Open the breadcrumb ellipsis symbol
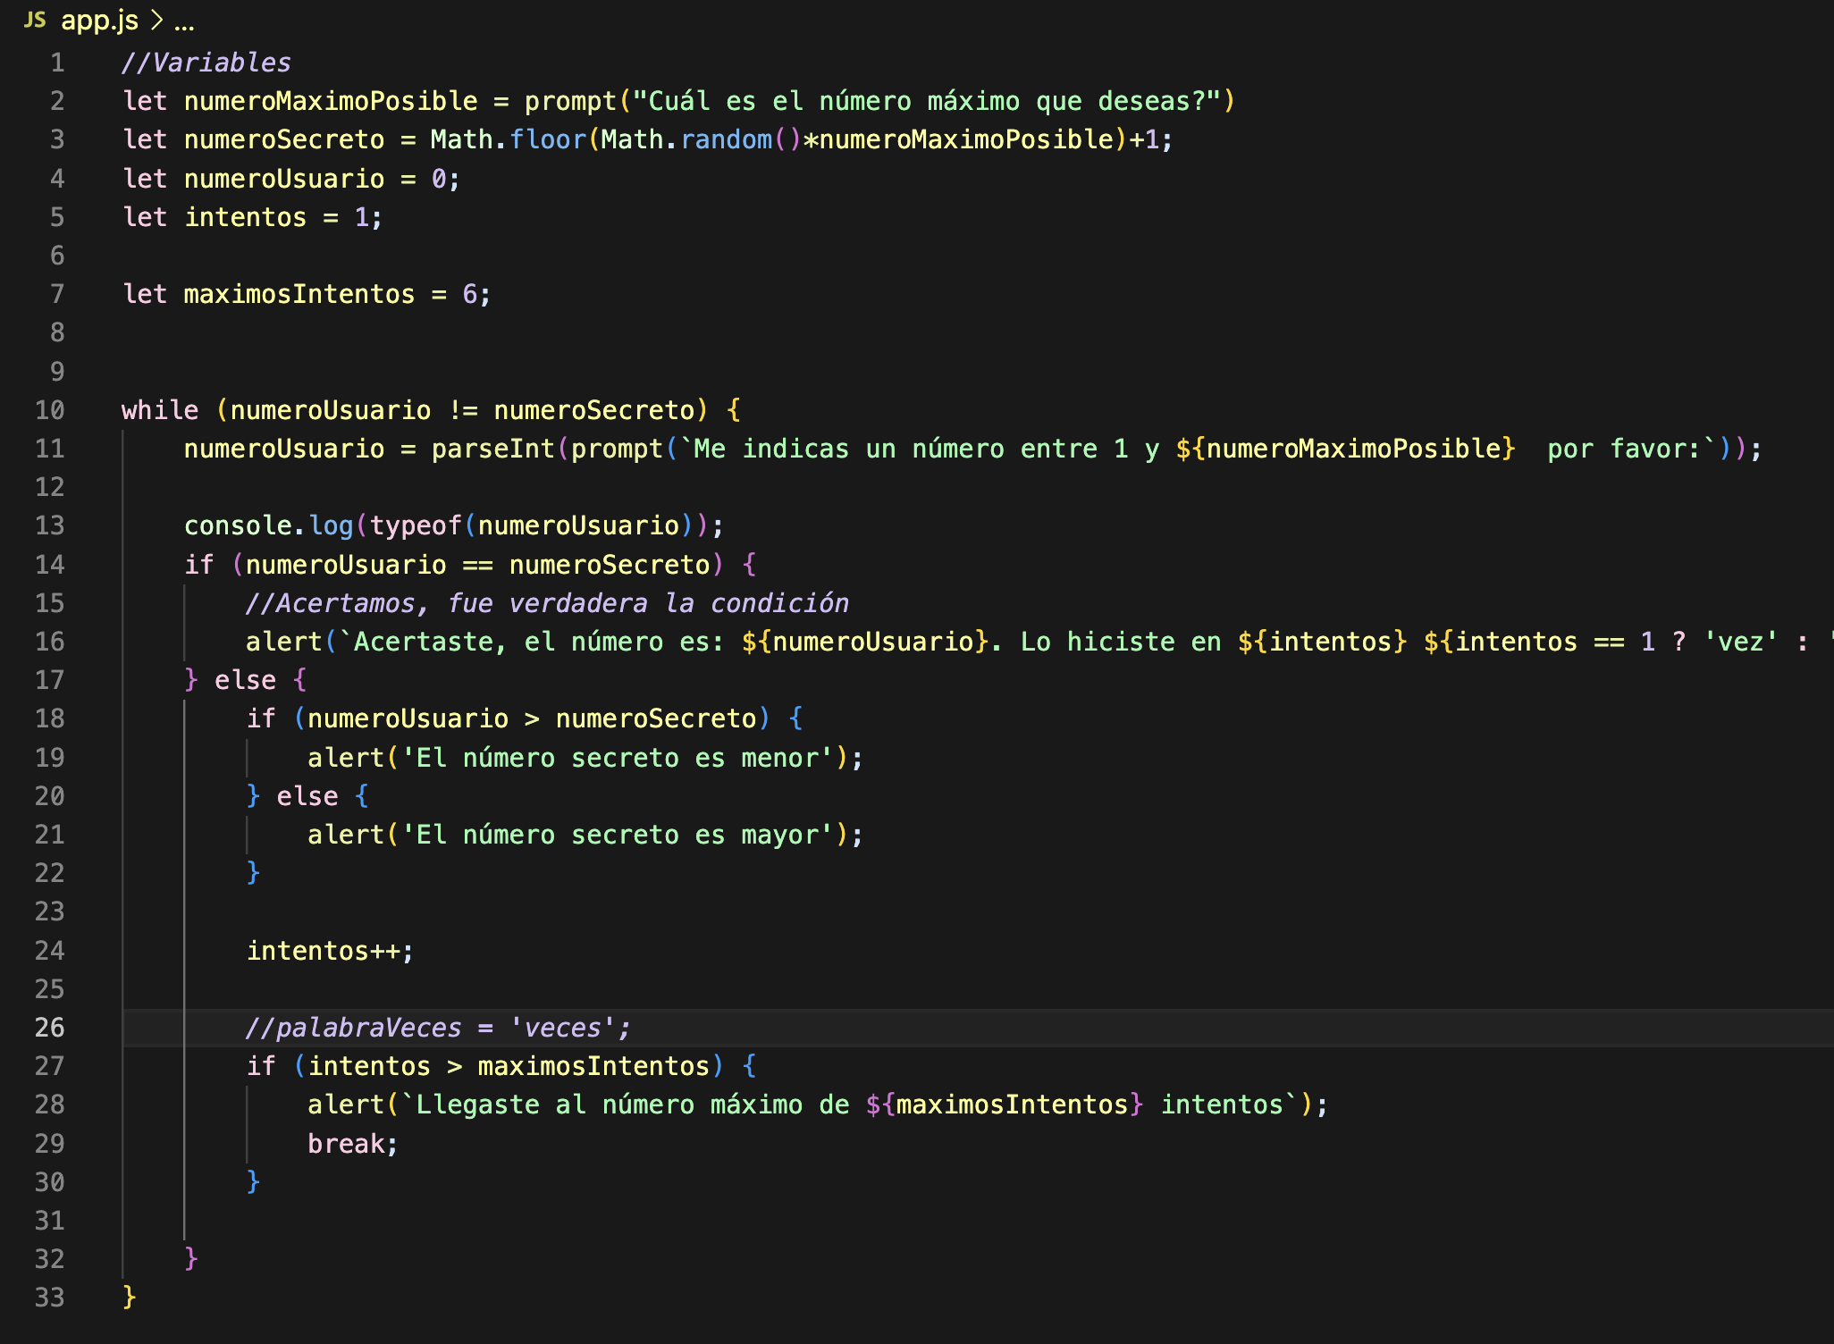Image resolution: width=1834 pixels, height=1344 pixels. (184, 22)
